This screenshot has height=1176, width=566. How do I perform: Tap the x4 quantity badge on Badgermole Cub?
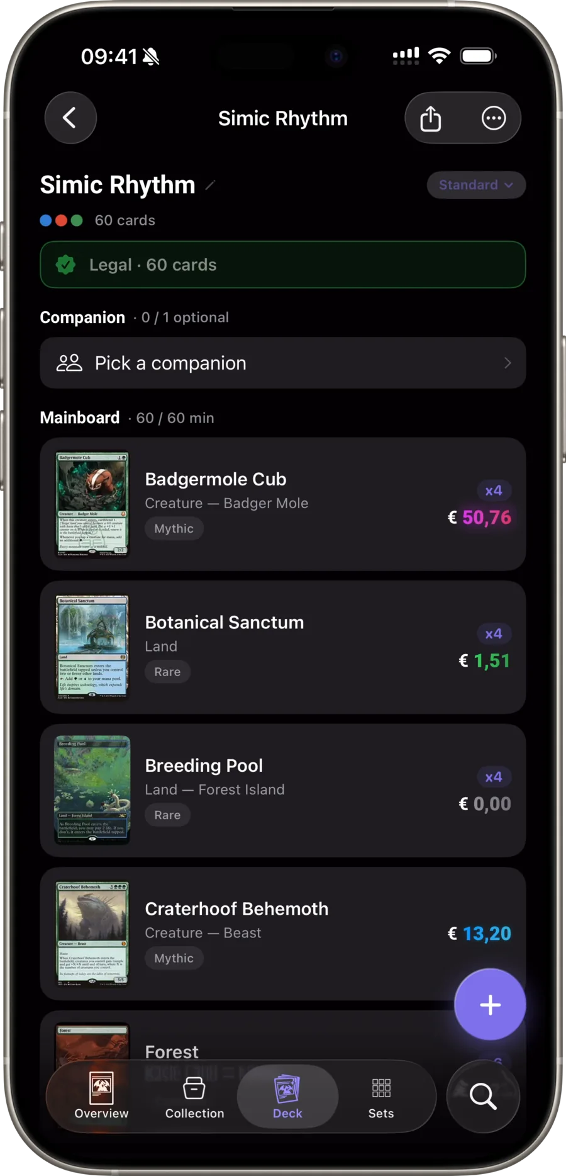[x=494, y=490]
